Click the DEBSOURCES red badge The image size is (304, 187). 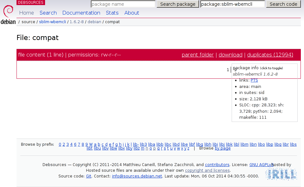click(x=31, y=3)
